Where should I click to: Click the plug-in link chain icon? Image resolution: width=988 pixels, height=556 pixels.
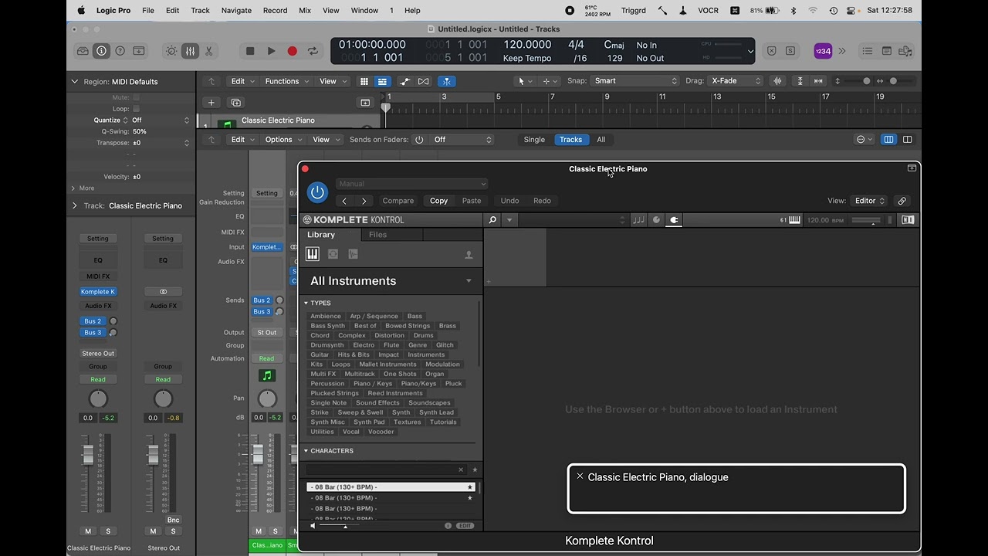902,201
